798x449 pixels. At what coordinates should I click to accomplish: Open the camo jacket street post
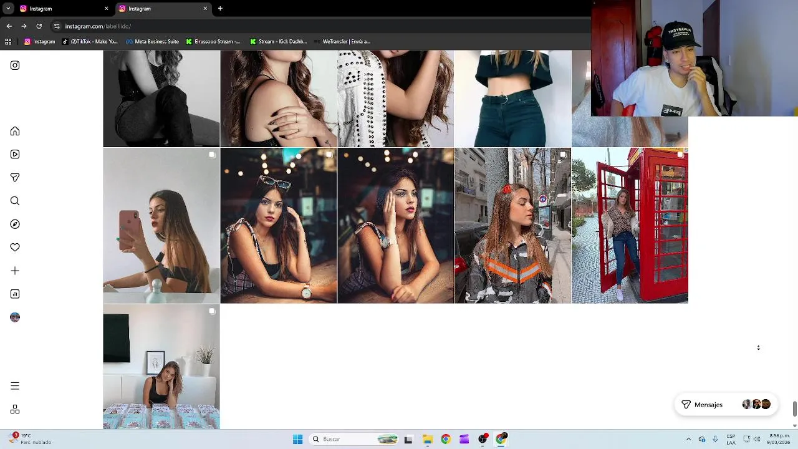512,225
